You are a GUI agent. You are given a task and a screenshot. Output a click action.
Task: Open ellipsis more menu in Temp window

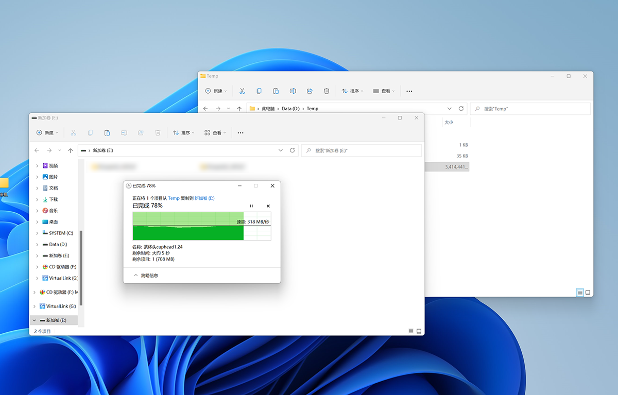[409, 91]
